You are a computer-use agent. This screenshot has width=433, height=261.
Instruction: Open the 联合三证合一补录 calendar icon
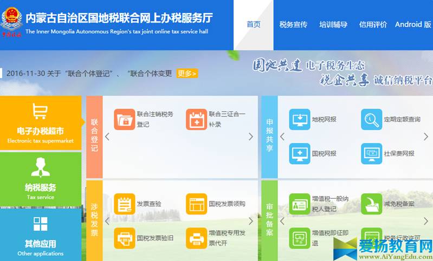[x=196, y=119]
